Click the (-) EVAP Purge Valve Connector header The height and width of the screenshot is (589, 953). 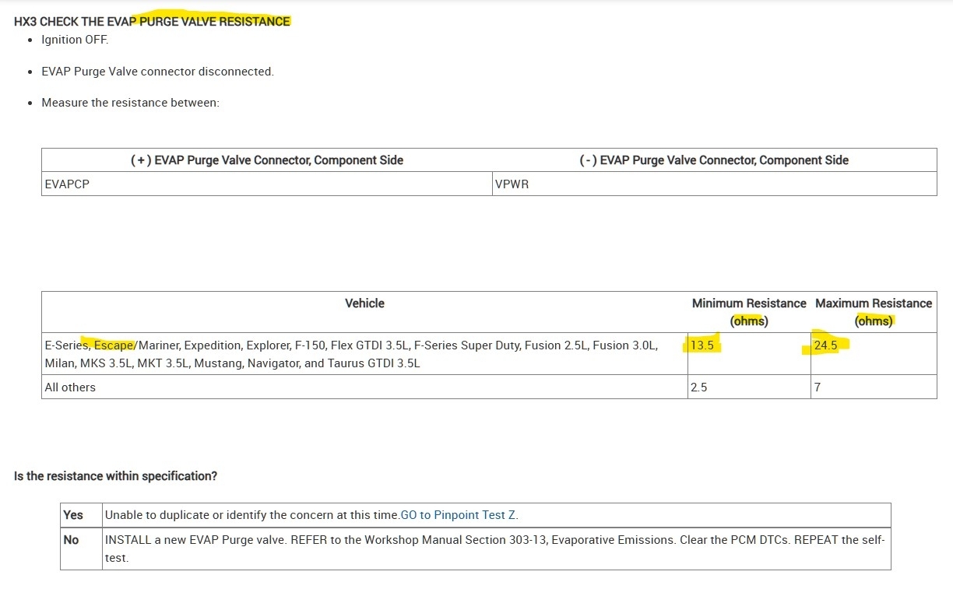[x=713, y=160]
